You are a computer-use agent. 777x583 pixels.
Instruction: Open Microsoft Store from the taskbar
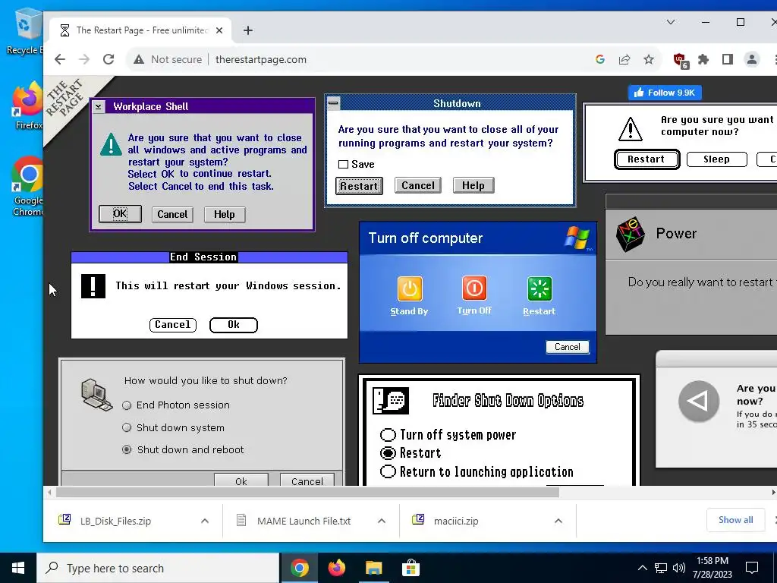tap(411, 568)
